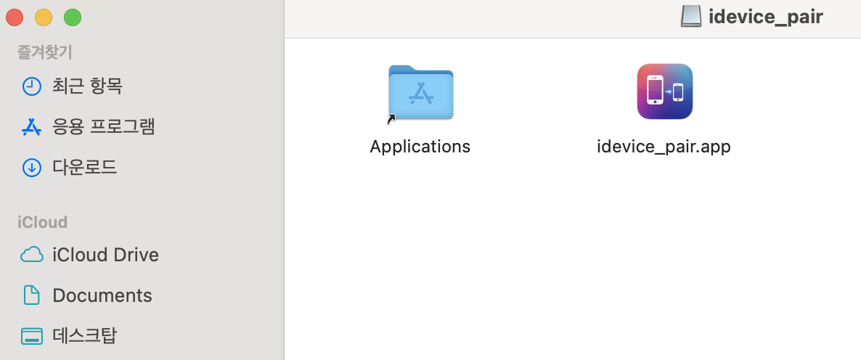
Task: Click the Applications folder name label
Action: (420, 147)
